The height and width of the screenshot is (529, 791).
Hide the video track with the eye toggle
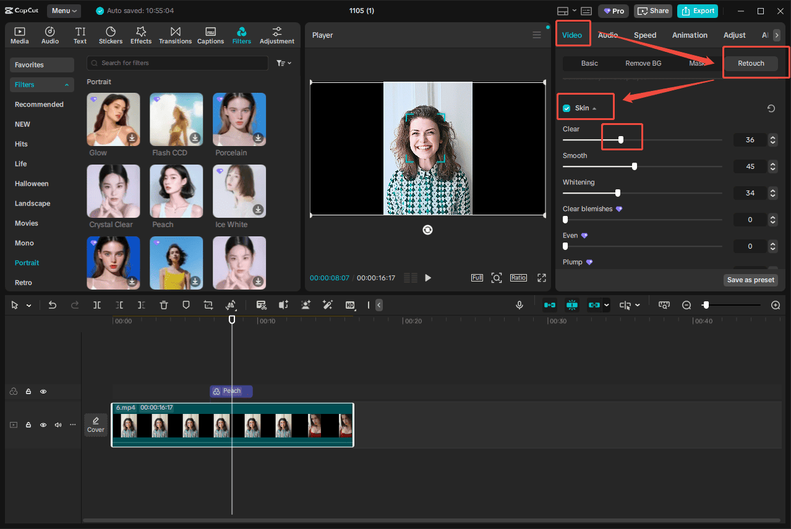pyautogui.click(x=43, y=425)
